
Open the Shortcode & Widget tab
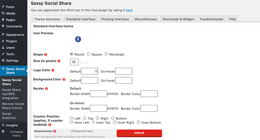coord(178,19)
